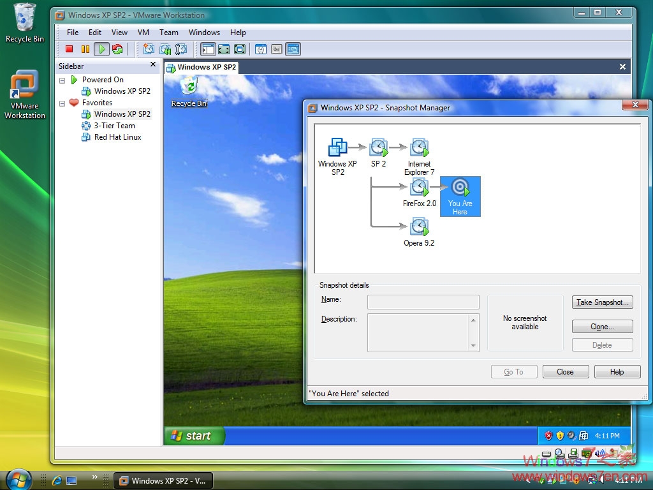Collapse the Powered On tree group
This screenshot has width=653, height=490.
click(62, 80)
